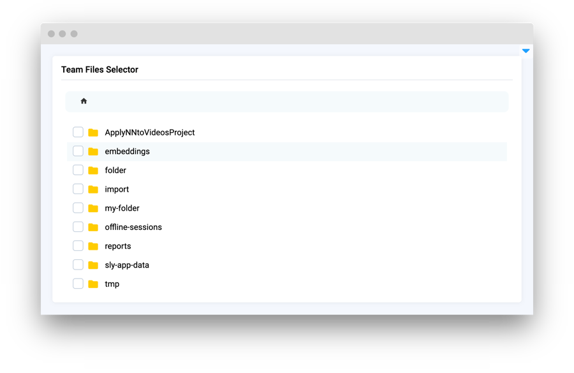Open the offline-sessions folder name
Image resolution: width=574 pixels, height=373 pixels.
point(133,227)
